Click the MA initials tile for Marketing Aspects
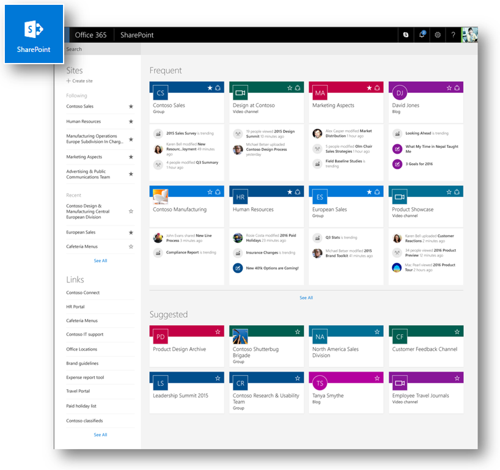The width and height of the screenshot is (500, 470). [x=320, y=93]
